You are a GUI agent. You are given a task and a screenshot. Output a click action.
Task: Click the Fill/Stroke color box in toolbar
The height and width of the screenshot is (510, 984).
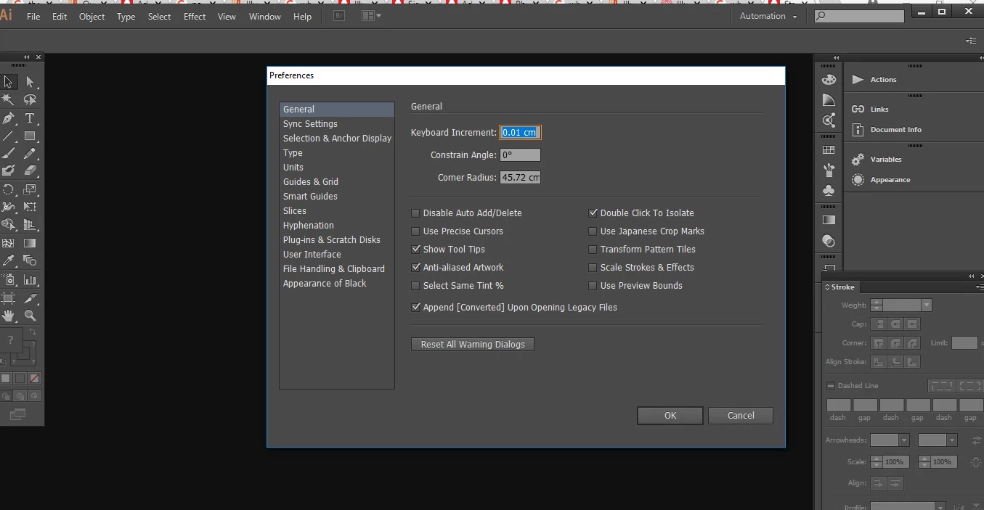tap(12, 340)
